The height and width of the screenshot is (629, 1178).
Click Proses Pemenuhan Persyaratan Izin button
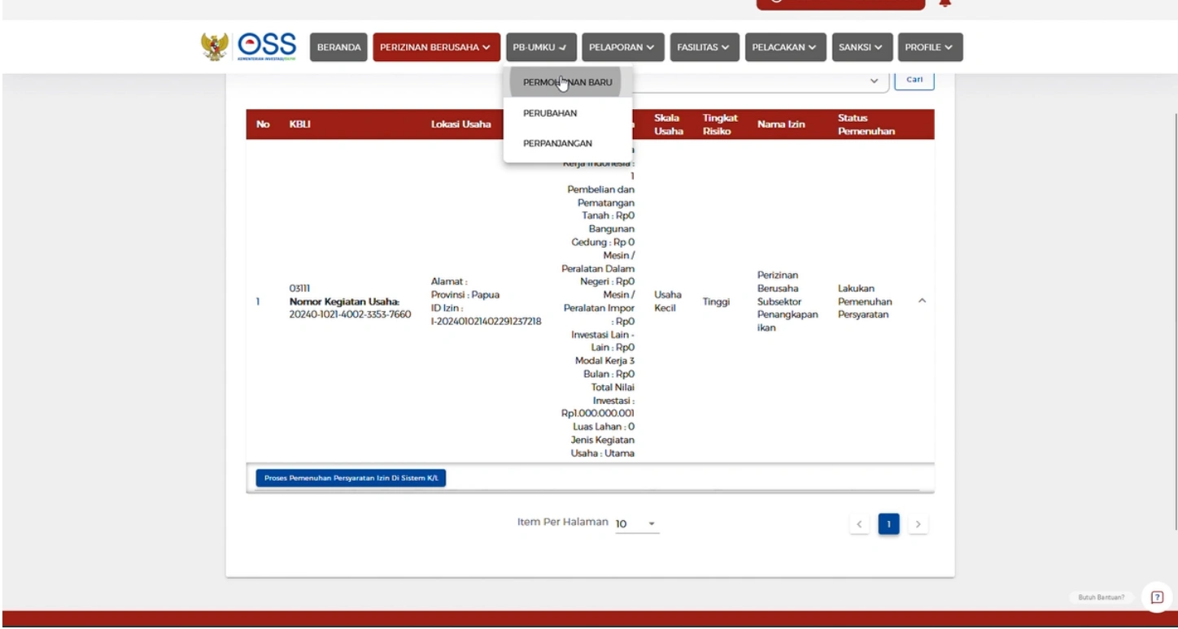(x=351, y=478)
